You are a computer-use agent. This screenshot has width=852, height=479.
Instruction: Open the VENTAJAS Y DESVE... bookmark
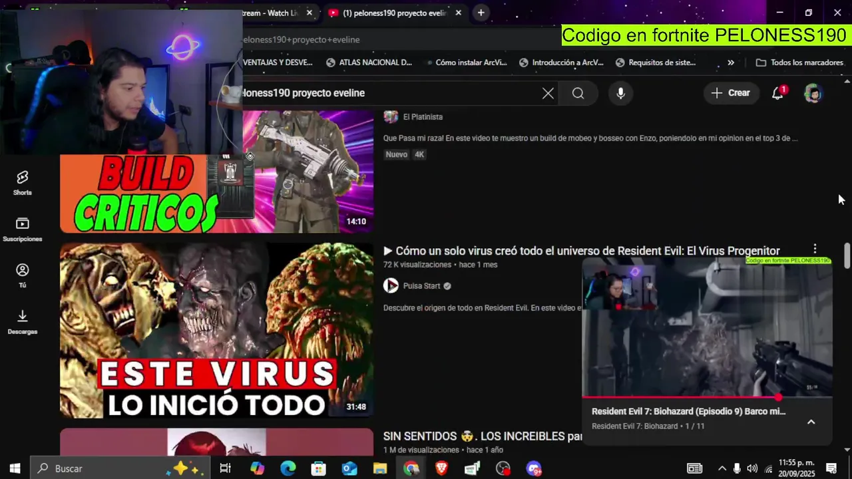(278, 63)
